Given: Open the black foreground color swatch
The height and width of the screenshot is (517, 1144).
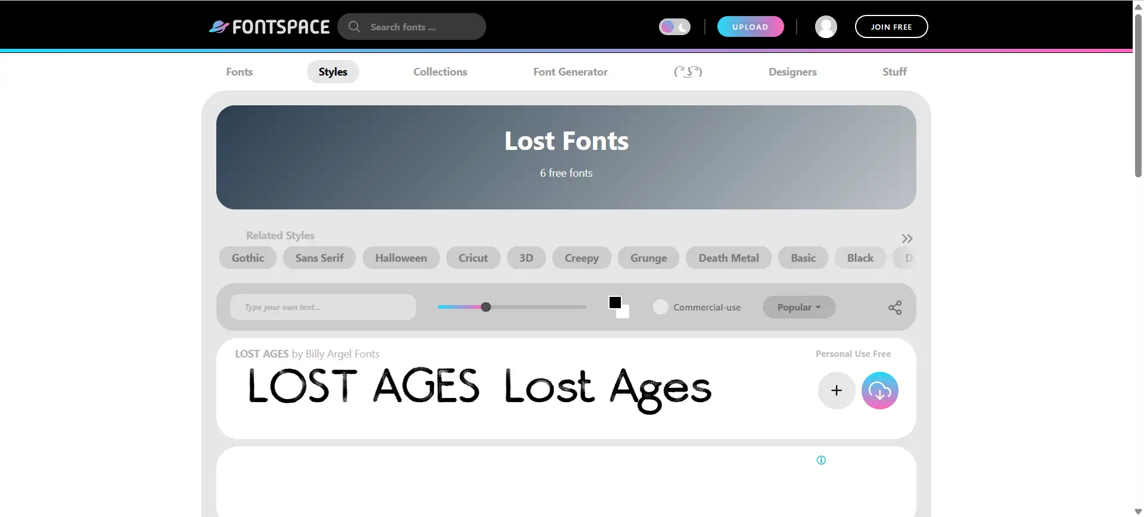Looking at the screenshot, I should click(615, 303).
